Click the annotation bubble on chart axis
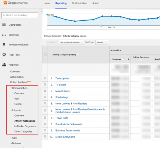 click(x=101, y=26)
